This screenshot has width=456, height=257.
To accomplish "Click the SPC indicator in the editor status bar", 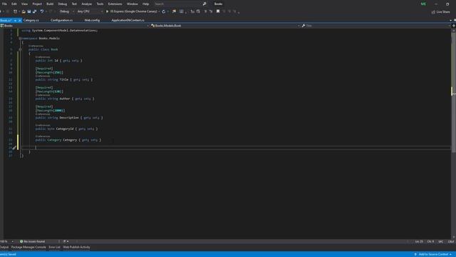I will click(440, 241).
